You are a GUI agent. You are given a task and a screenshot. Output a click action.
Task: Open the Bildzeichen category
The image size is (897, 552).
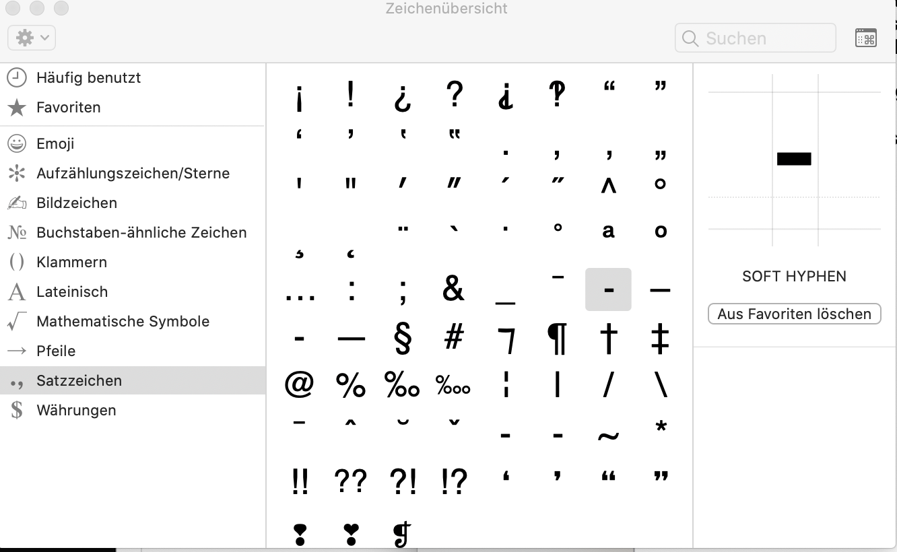133,203
